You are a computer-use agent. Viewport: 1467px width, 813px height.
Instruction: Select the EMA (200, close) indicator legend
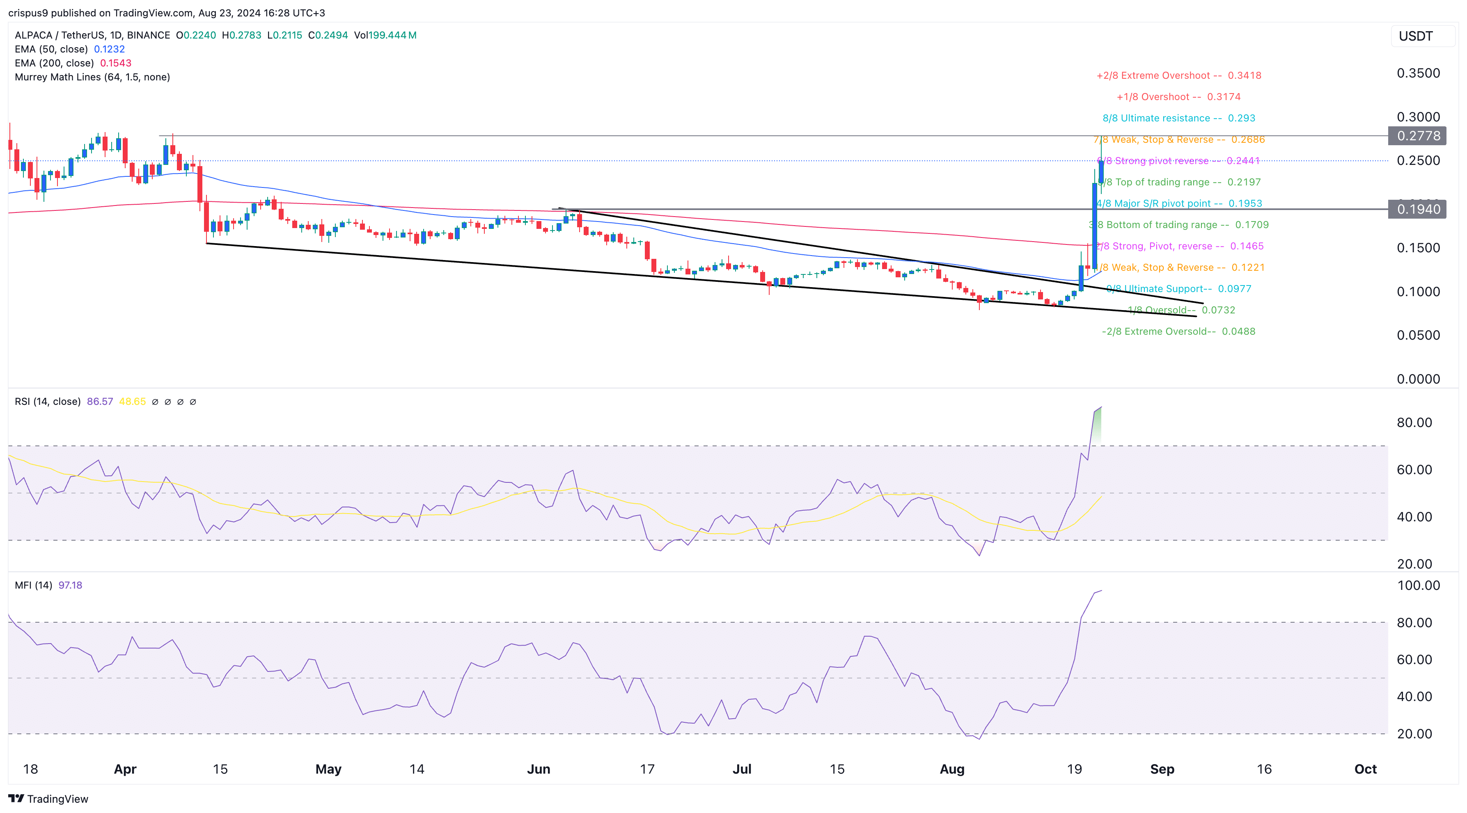pos(54,63)
